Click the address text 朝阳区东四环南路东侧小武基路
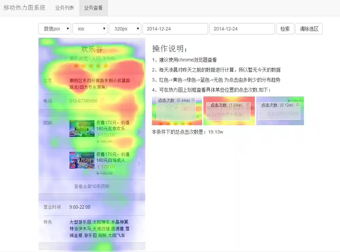The height and width of the screenshot is (252, 340). tap(100, 80)
